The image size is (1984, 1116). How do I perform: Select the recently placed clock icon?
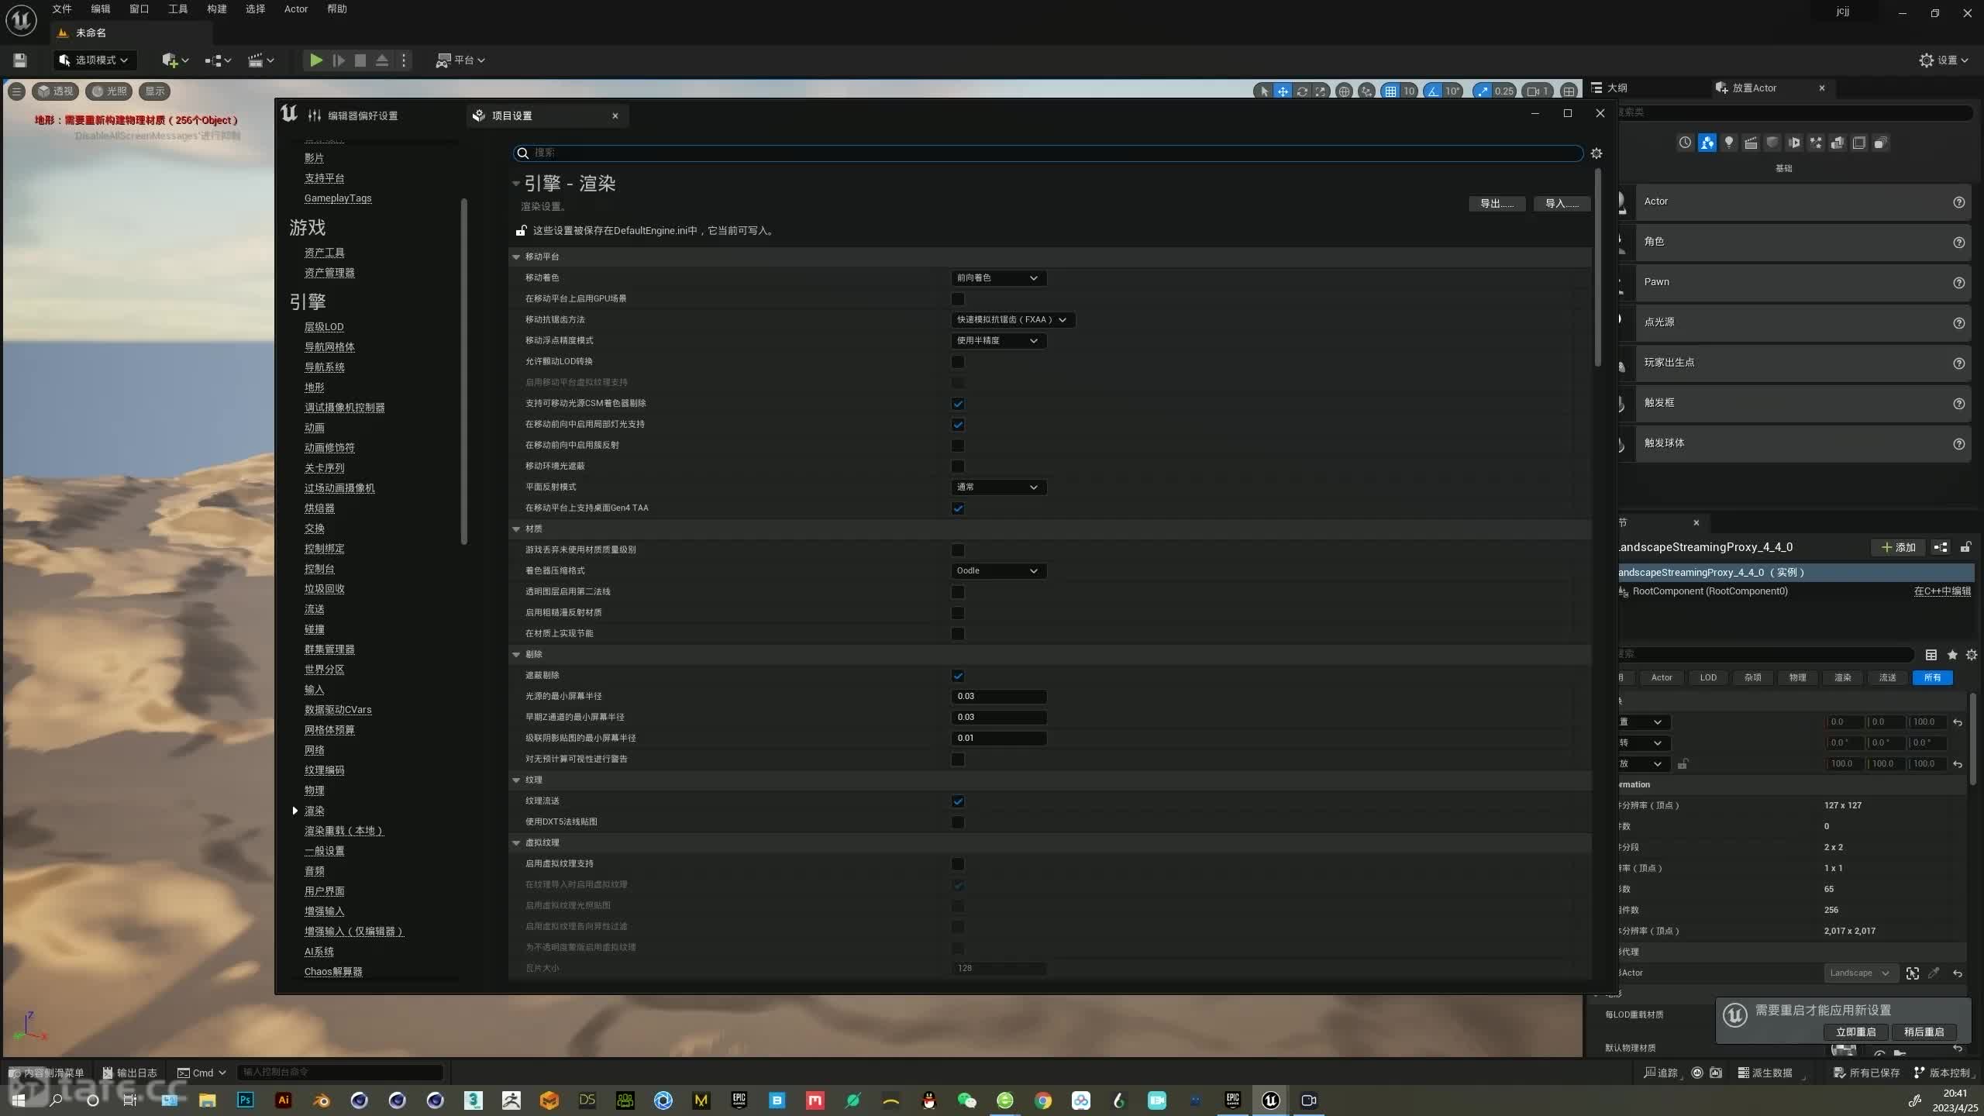coord(1685,143)
